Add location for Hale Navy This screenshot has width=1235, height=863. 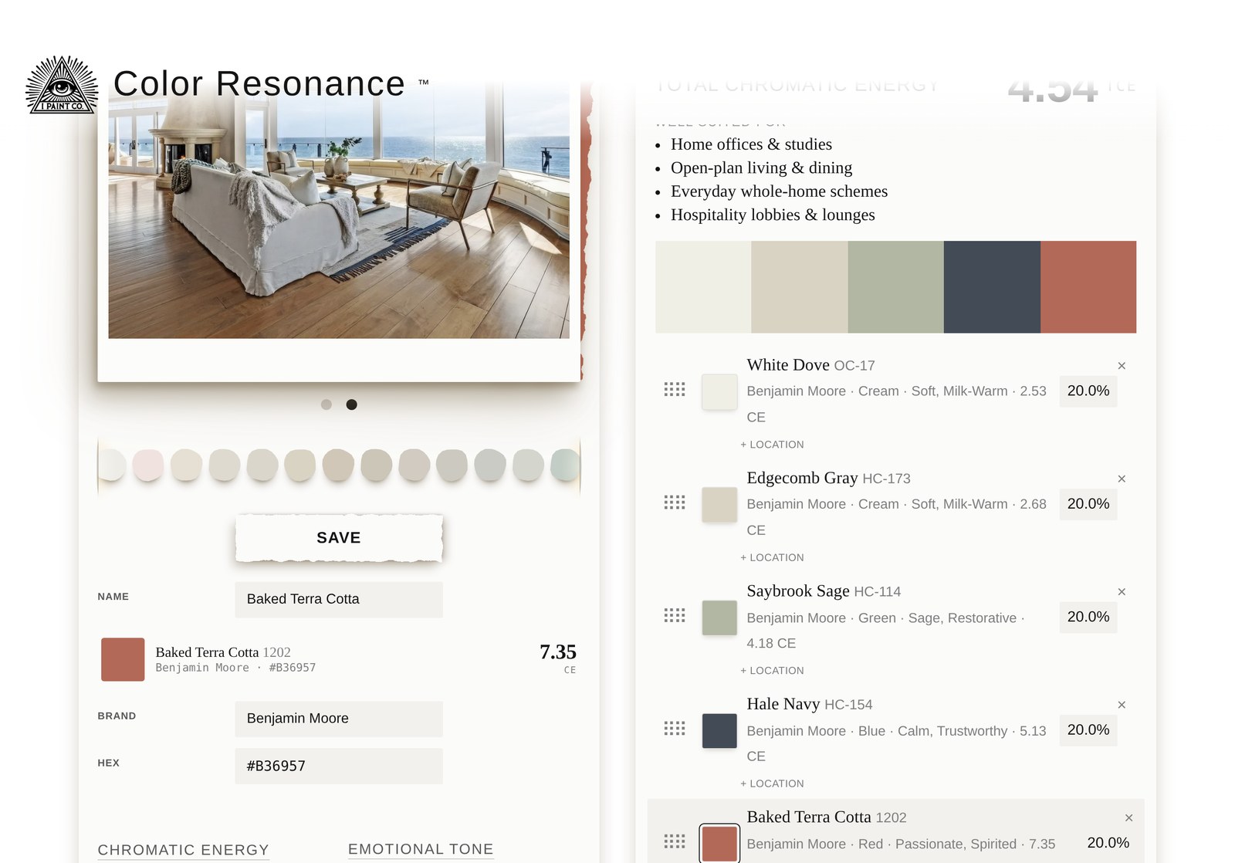(x=772, y=783)
